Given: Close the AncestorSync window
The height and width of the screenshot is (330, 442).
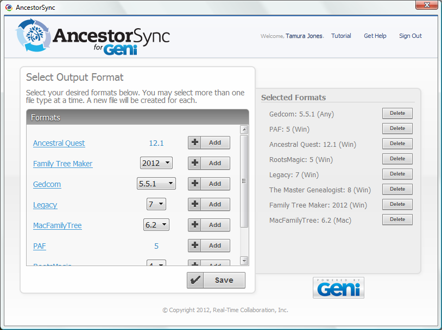Looking at the screenshot, I should pos(427,5).
